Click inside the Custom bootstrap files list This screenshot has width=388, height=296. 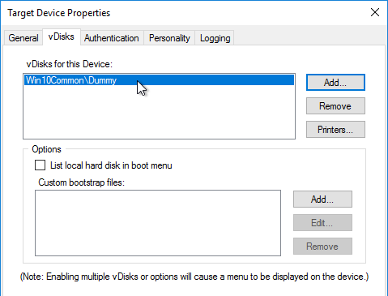(158, 223)
